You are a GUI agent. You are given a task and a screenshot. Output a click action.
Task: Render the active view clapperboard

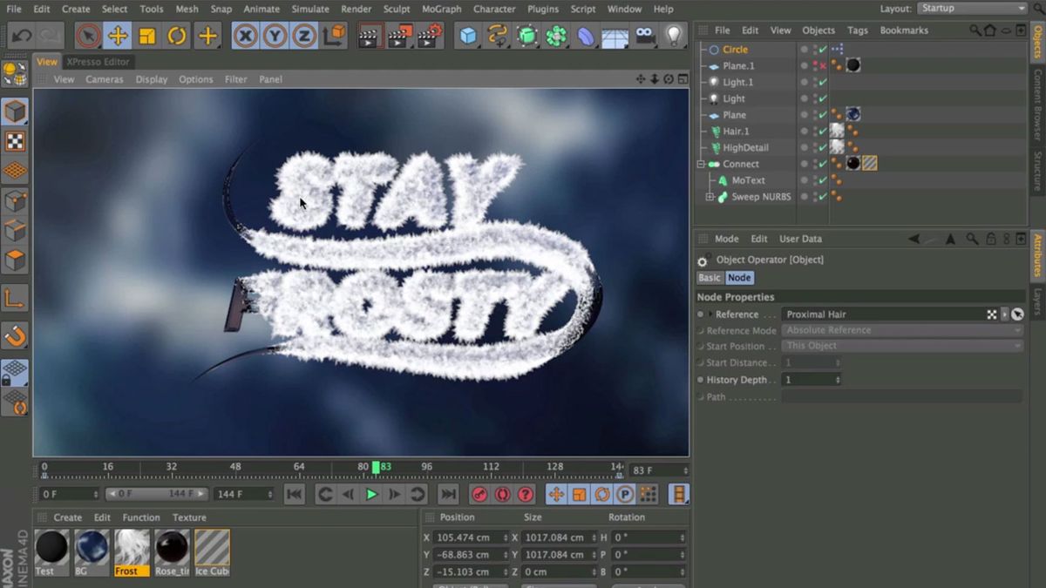point(370,36)
